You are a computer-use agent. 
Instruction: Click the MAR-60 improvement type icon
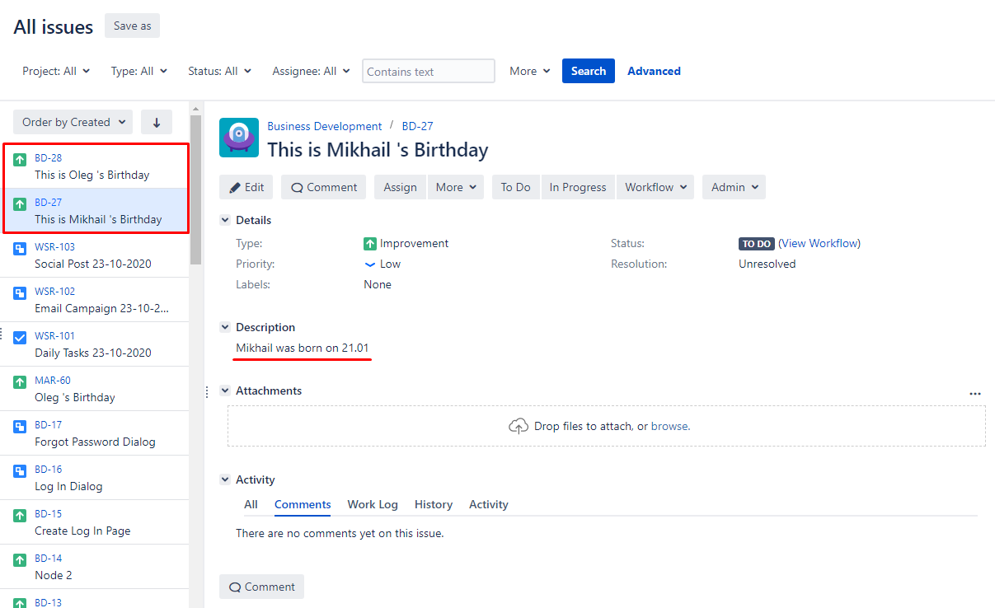(x=21, y=382)
